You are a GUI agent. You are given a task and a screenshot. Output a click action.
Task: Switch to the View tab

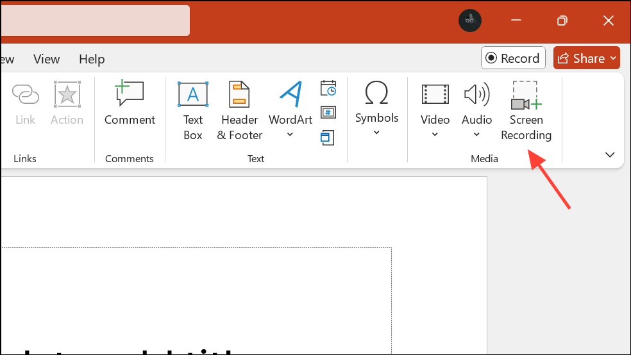[47, 59]
